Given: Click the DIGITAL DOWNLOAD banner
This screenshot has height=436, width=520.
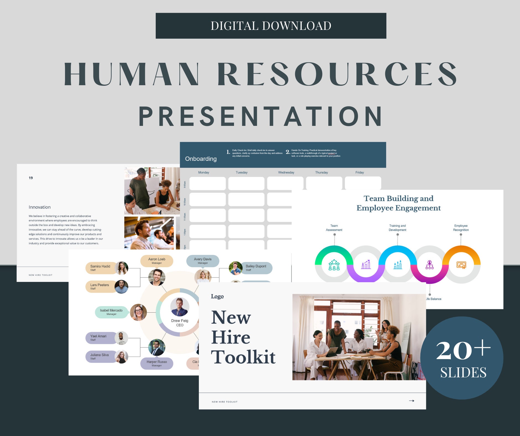Looking at the screenshot, I should (x=271, y=26).
